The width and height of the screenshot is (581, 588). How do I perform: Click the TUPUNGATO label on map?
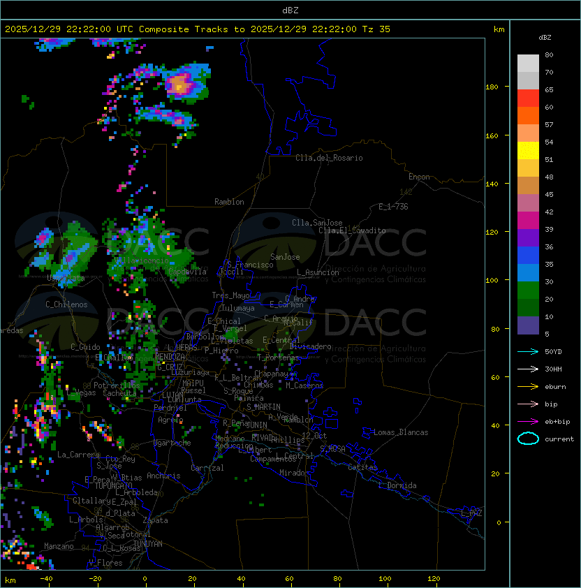[x=114, y=485]
